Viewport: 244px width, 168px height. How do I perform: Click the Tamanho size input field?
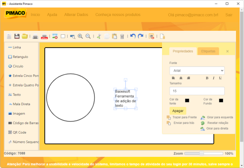197,91
